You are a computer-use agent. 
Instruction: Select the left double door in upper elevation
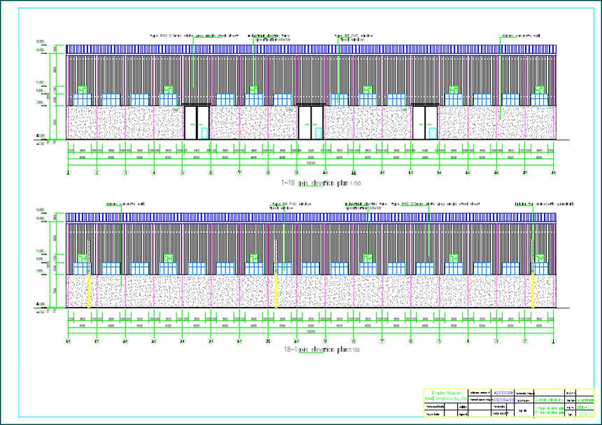pyautogui.click(x=196, y=122)
